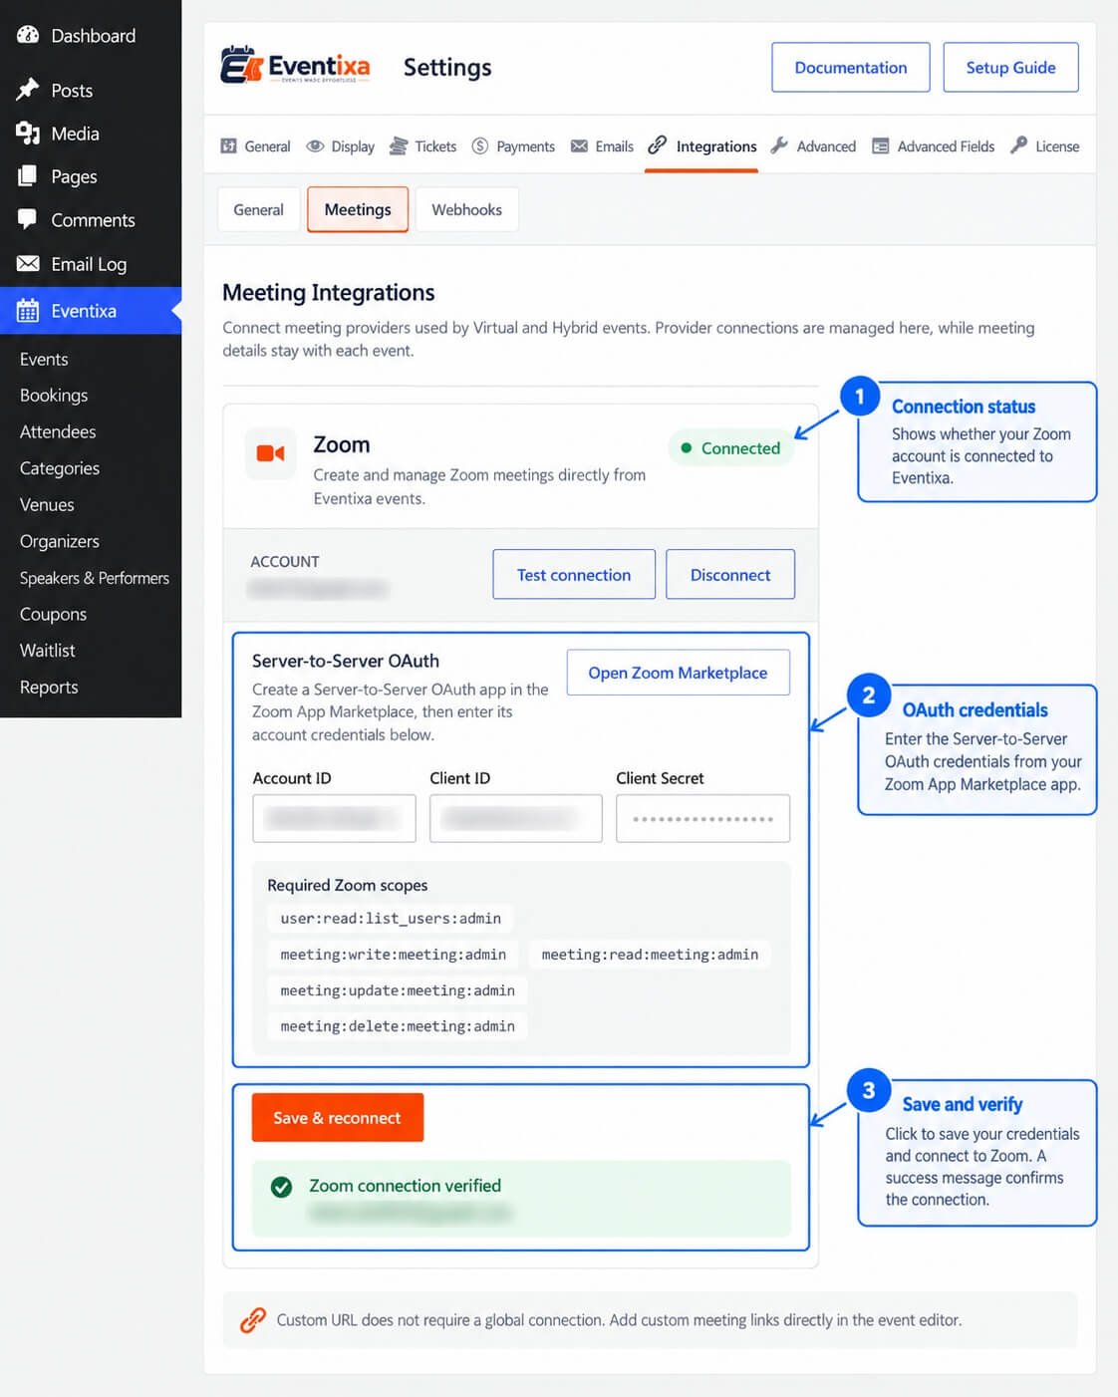This screenshot has height=1397, width=1118.
Task: Click the Eventixa logo in header
Action: 295,67
